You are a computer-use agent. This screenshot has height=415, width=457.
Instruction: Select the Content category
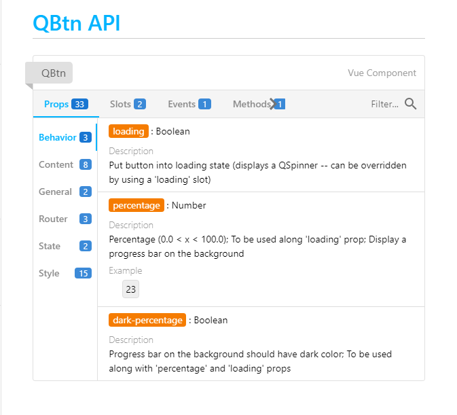point(65,164)
